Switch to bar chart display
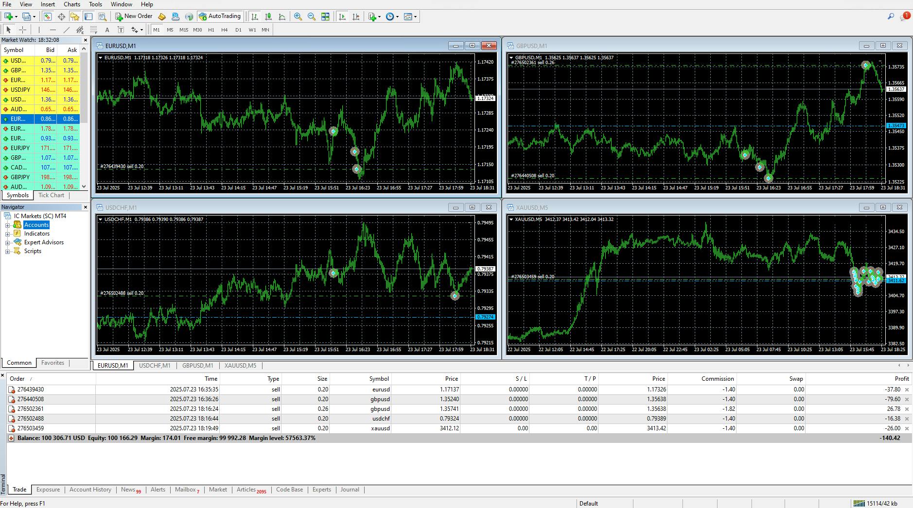Image resolution: width=913 pixels, height=508 pixels. 254,17
